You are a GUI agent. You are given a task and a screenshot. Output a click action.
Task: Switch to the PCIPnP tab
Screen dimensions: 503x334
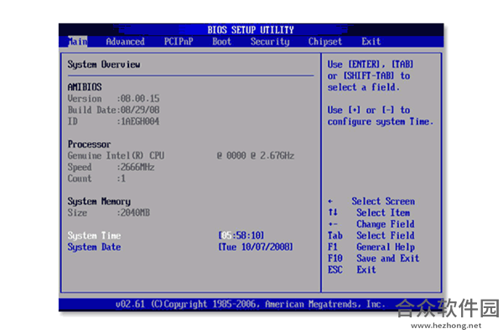[x=179, y=42]
